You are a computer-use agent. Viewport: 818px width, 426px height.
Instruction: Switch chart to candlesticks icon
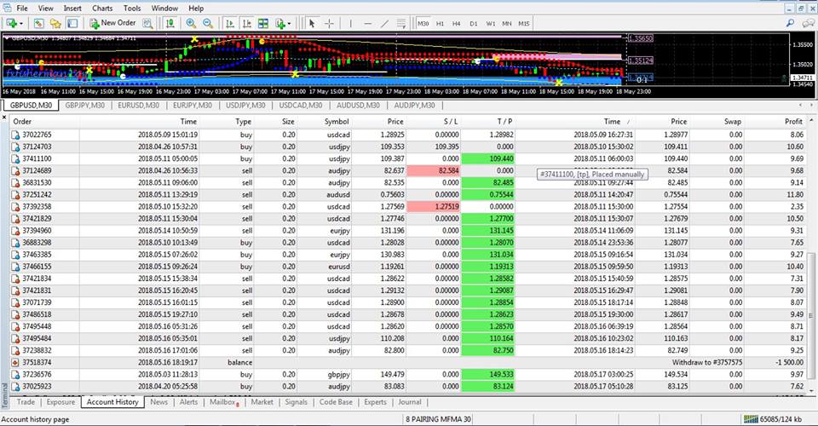point(170,24)
